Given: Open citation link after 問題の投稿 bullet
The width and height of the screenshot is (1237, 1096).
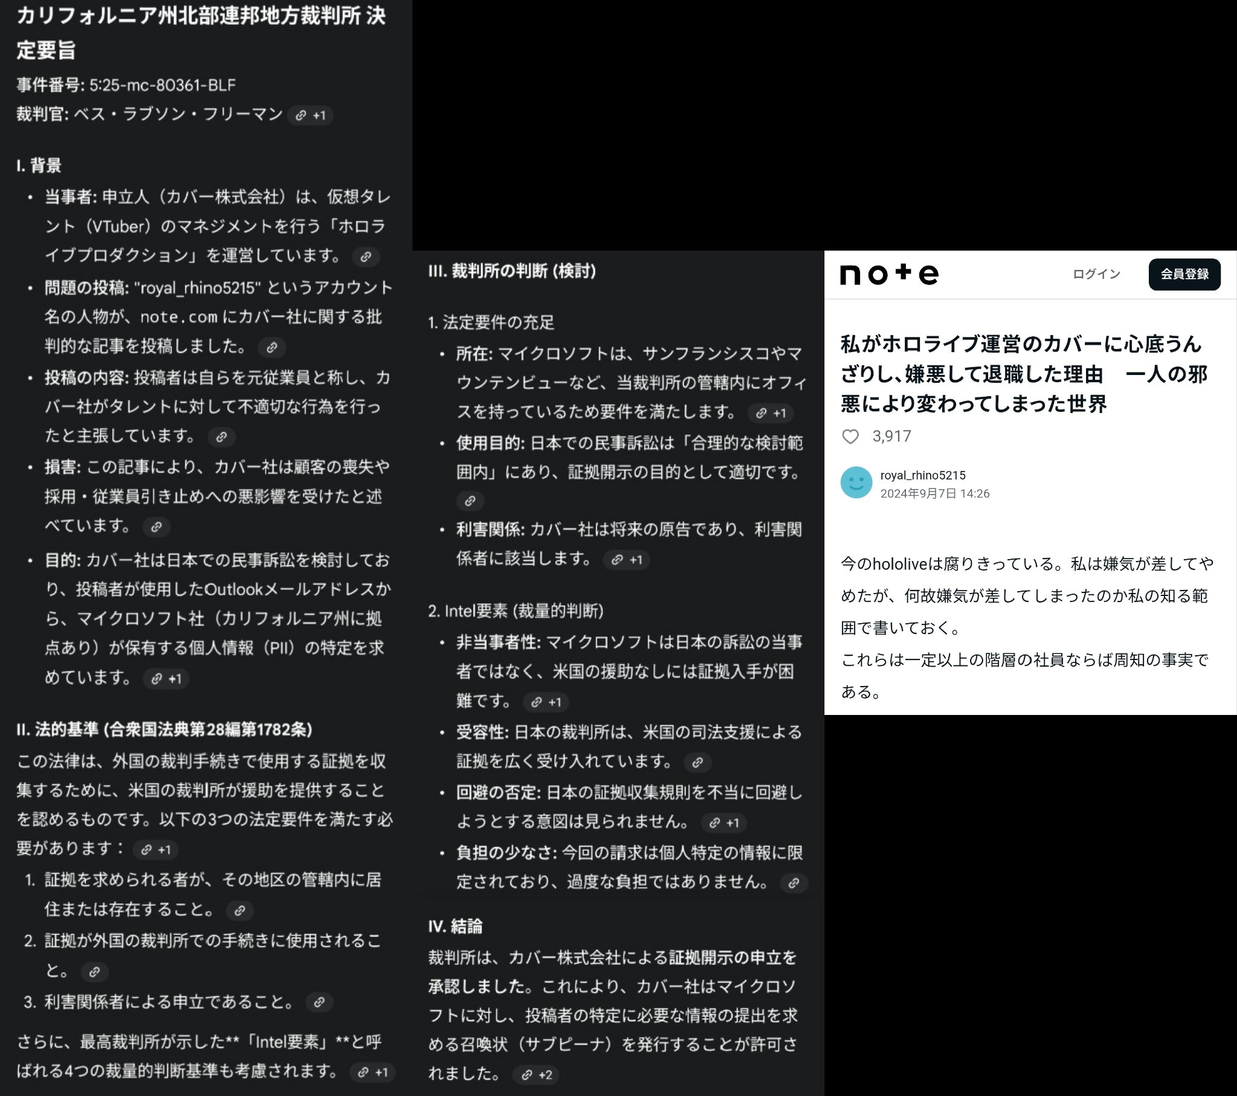Looking at the screenshot, I should coord(272,347).
